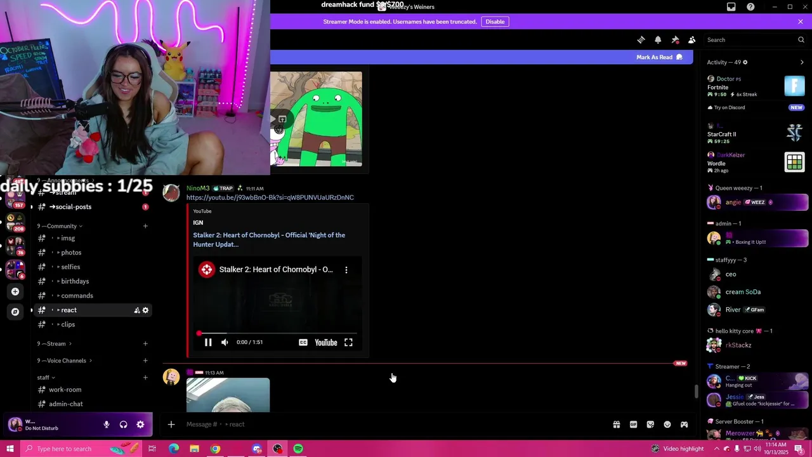Create invite for react channel
The height and width of the screenshot is (457, 812).
(136, 310)
